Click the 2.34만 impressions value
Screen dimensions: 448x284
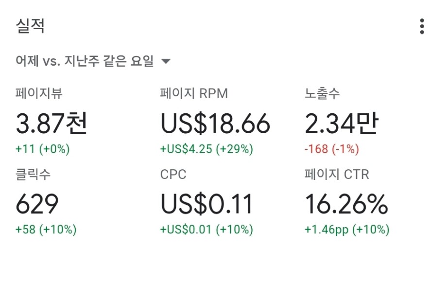(342, 123)
